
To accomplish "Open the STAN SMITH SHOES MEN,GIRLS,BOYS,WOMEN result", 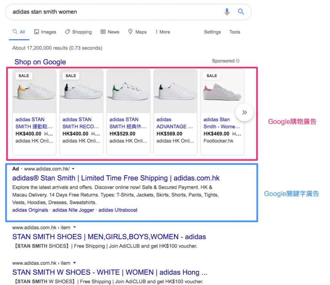I will [x=109, y=237].
